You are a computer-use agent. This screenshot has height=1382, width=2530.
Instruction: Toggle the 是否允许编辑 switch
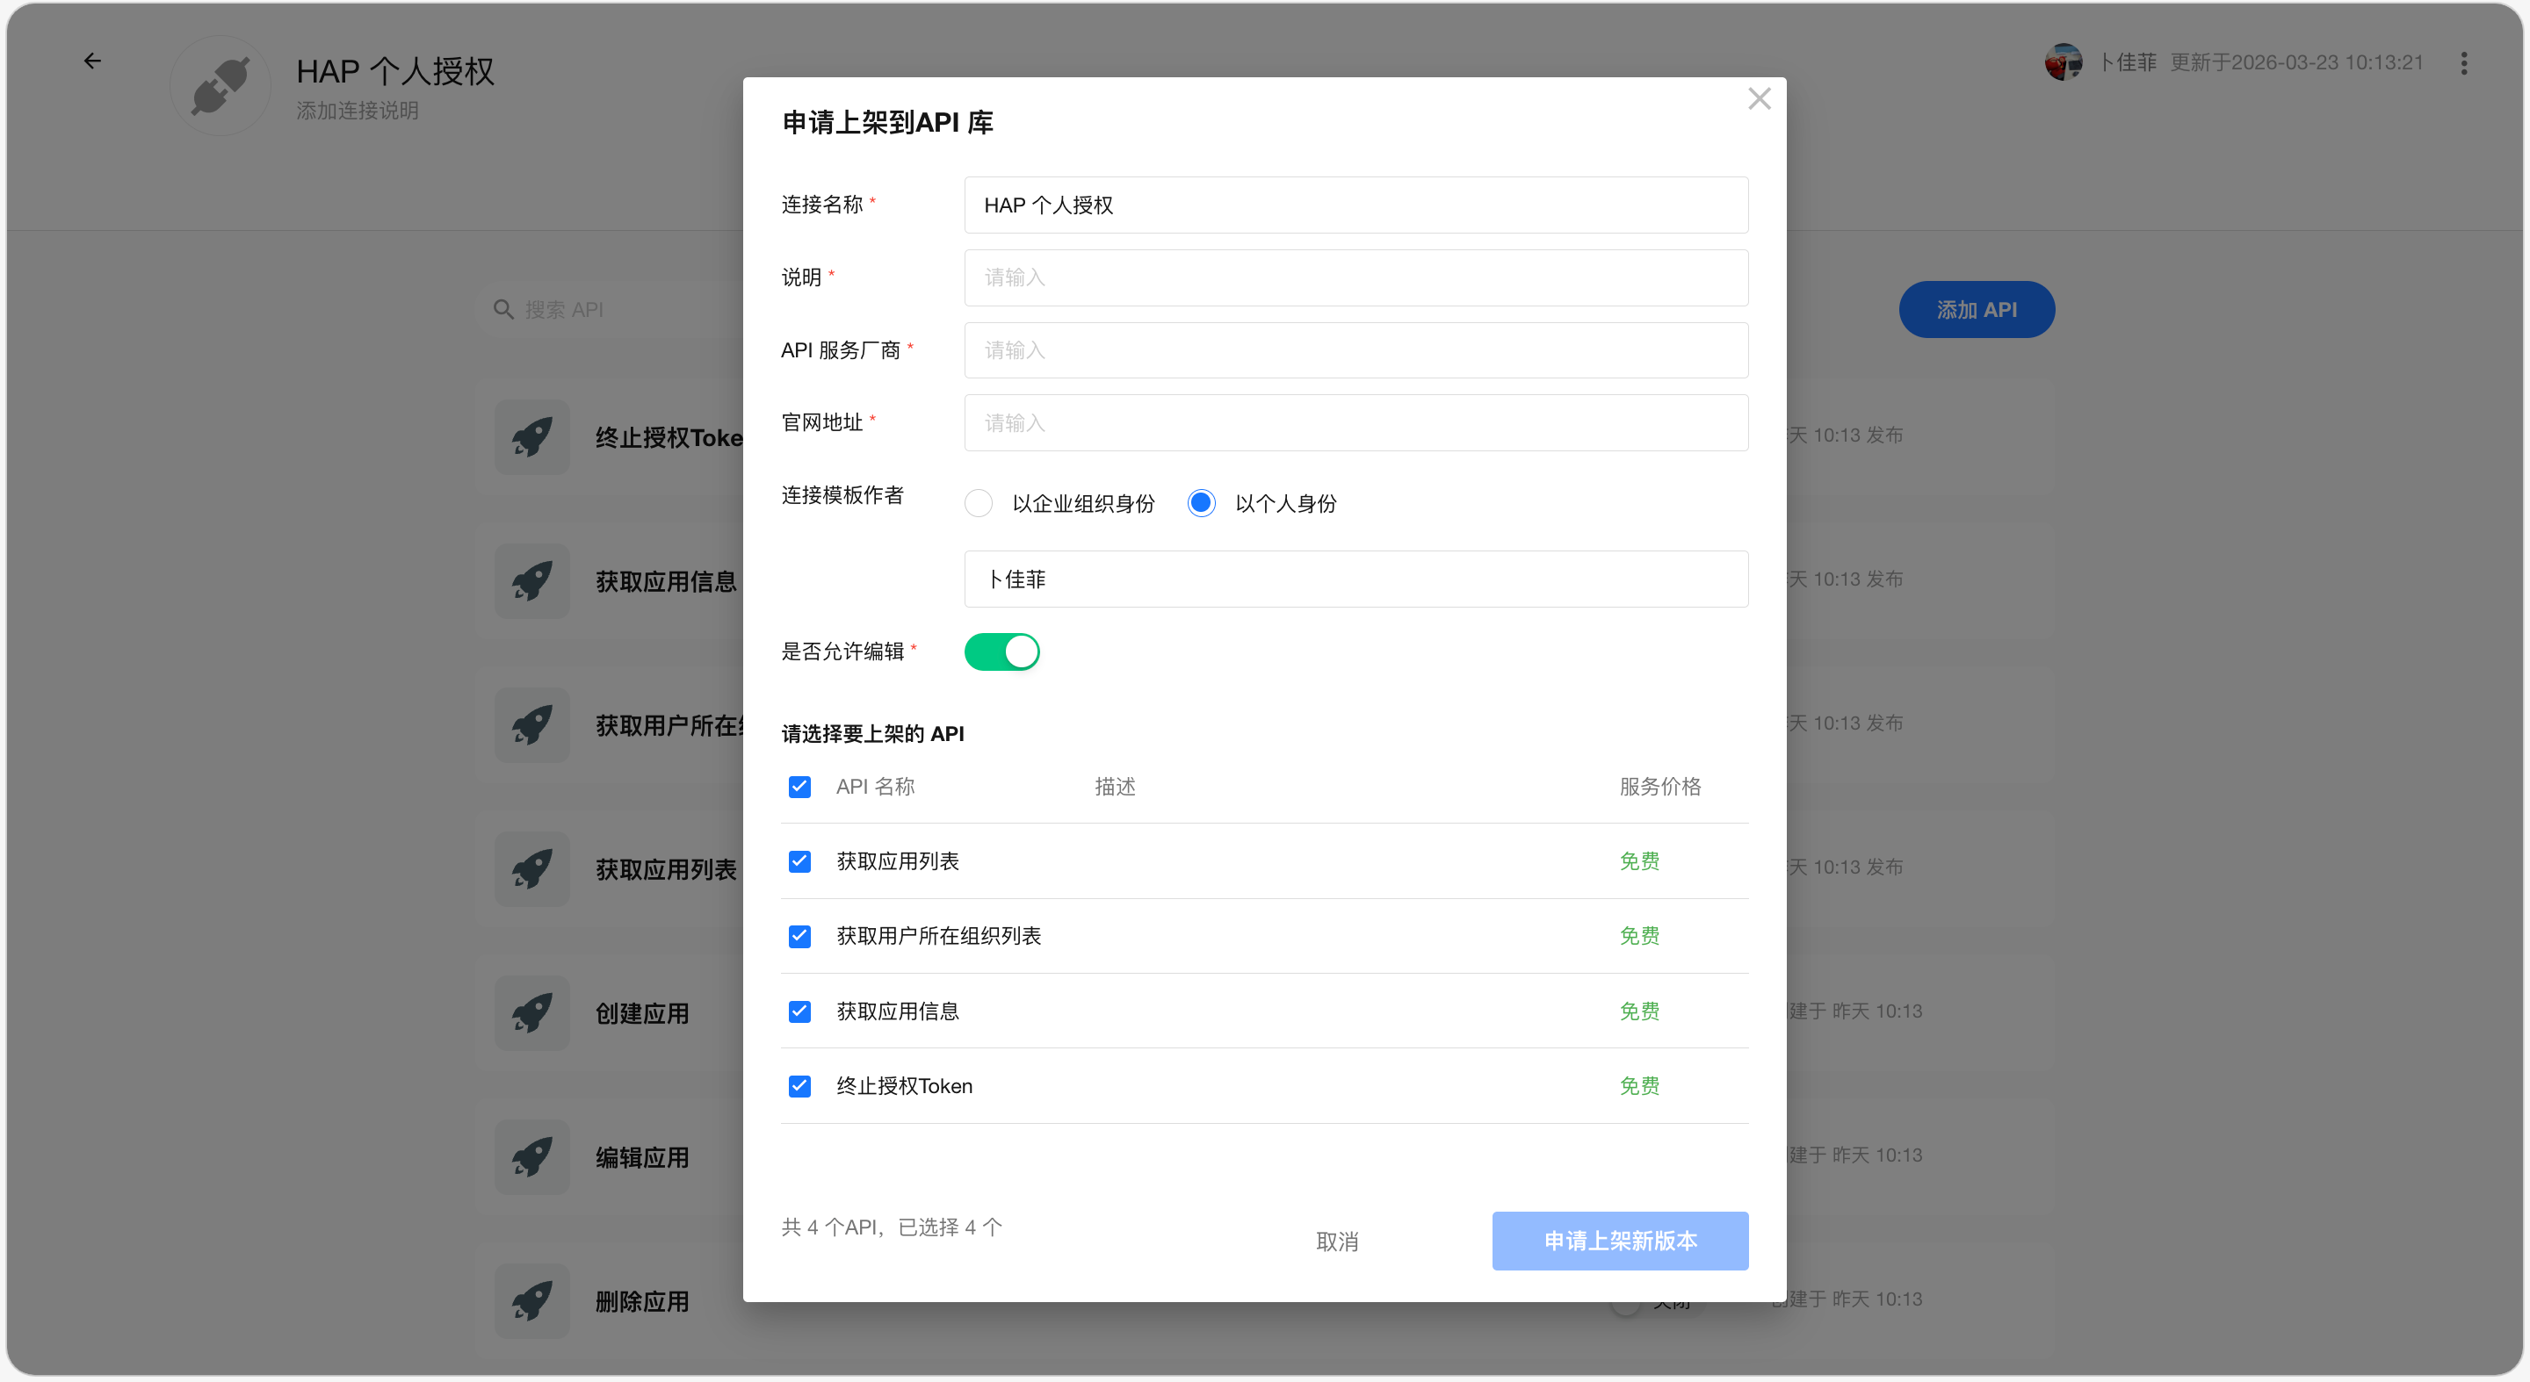click(1001, 651)
